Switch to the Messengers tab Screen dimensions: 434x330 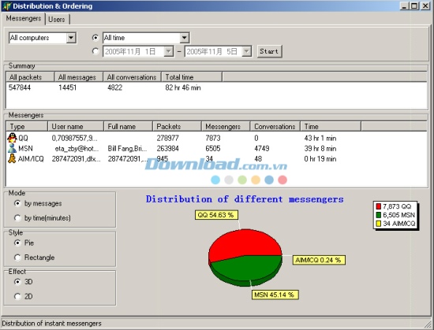pos(24,18)
